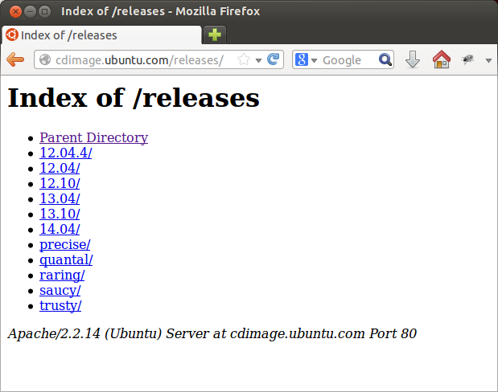Expand the toolbar overflow dropdown arrow

point(488,60)
